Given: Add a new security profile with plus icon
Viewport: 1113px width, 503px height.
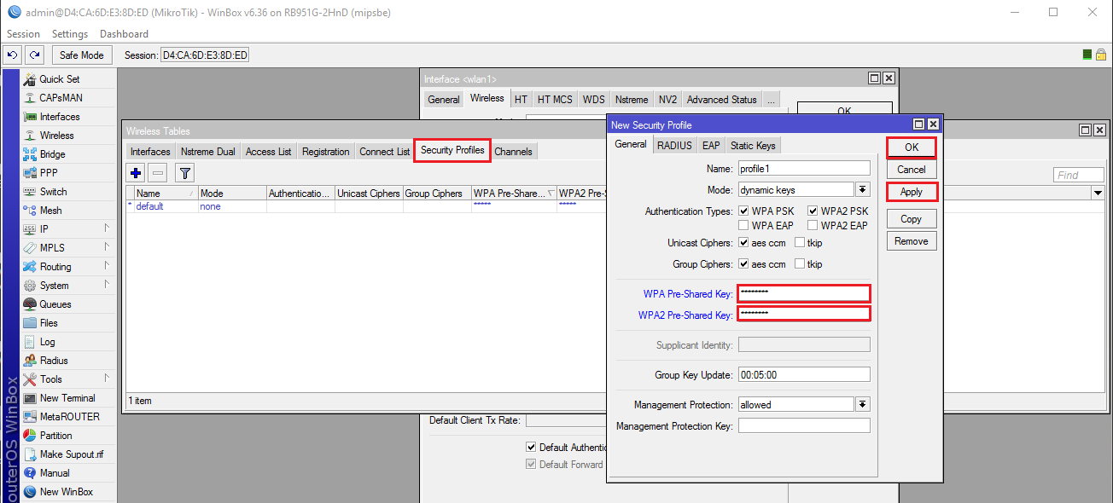Looking at the screenshot, I should click(x=135, y=172).
